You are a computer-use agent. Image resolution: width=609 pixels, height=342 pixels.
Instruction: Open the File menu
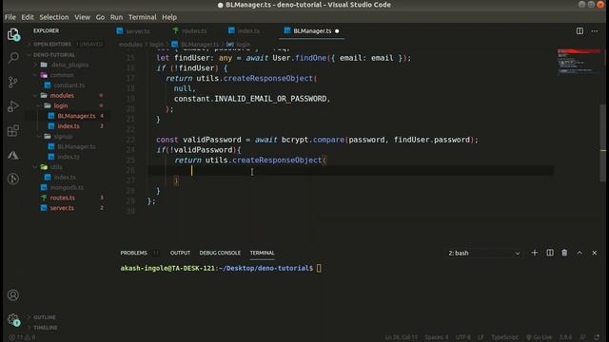click(x=10, y=17)
